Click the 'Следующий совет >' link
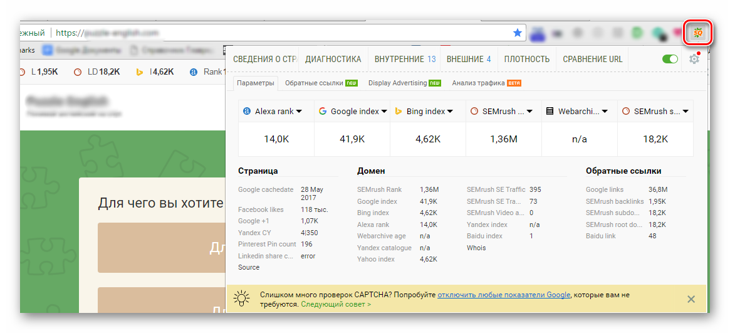Image resolution: width=730 pixels, height=333 pixels. 336,304
